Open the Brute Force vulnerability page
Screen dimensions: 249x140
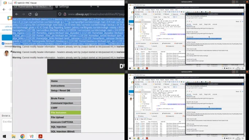click(66, 98)
